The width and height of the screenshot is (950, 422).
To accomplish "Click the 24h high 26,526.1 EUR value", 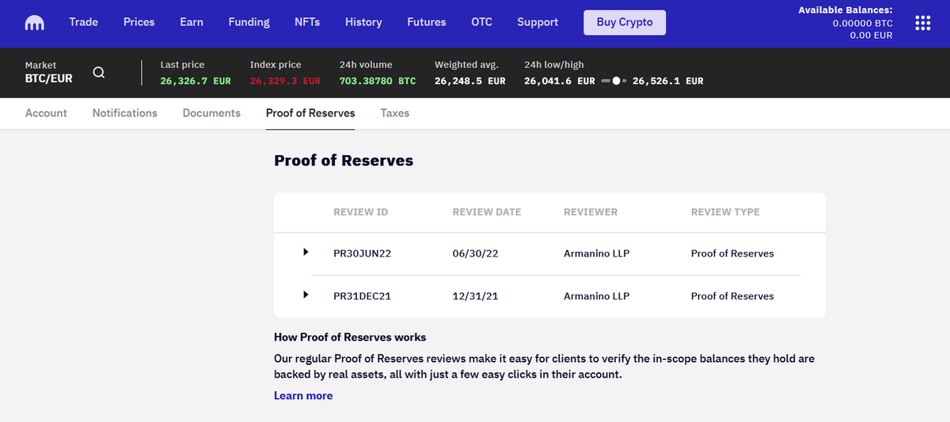I will click(x=668, y=81).
